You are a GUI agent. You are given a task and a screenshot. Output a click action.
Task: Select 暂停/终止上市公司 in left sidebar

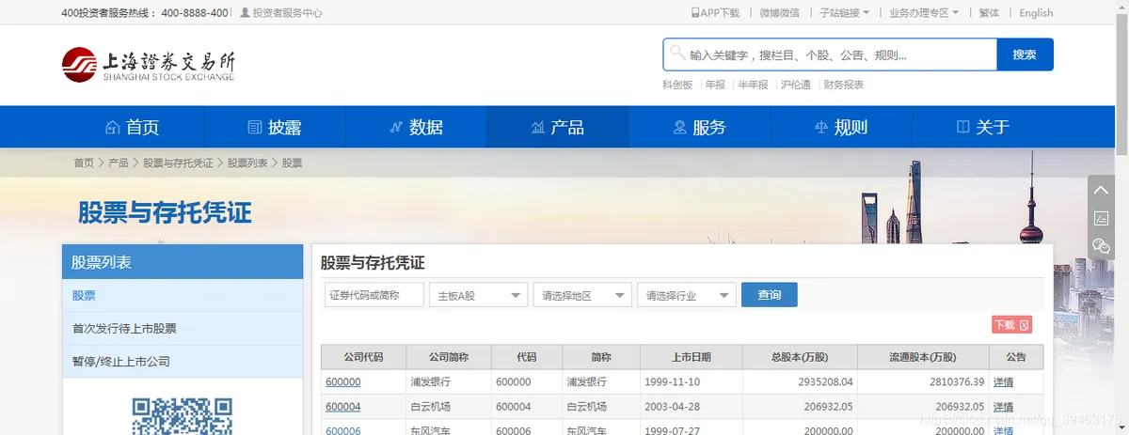coord(183,361)
